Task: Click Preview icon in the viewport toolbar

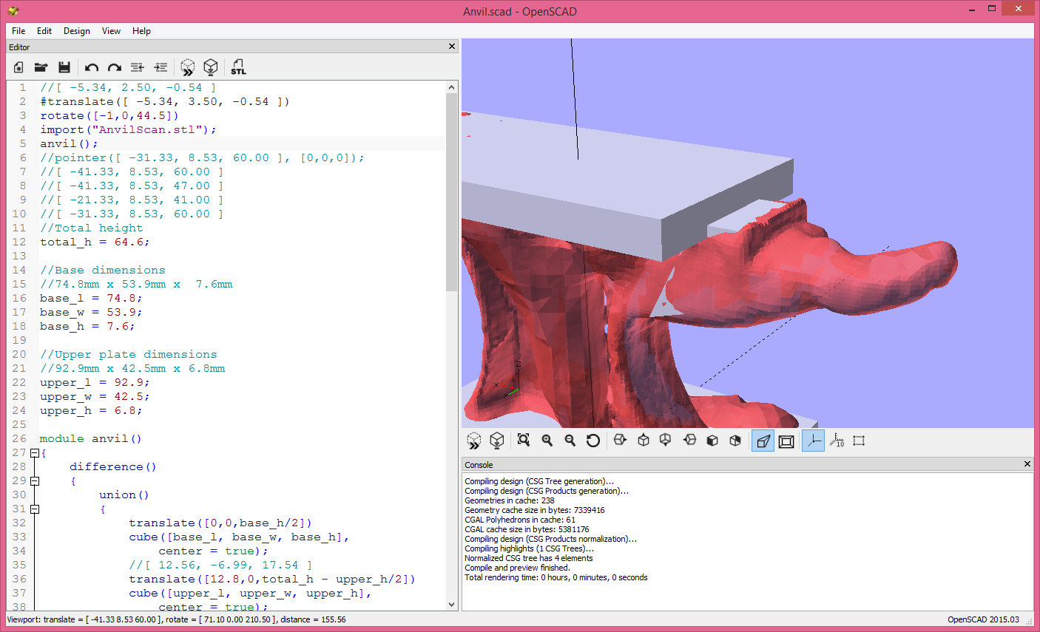Action: [474, 441]
